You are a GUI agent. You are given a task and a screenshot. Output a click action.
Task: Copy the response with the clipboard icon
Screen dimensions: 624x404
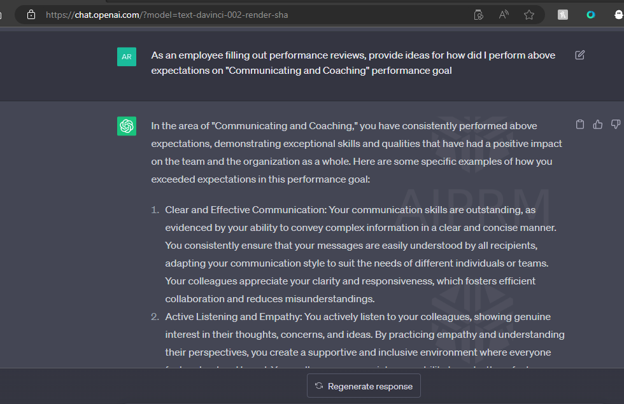(x=579, y=125)
